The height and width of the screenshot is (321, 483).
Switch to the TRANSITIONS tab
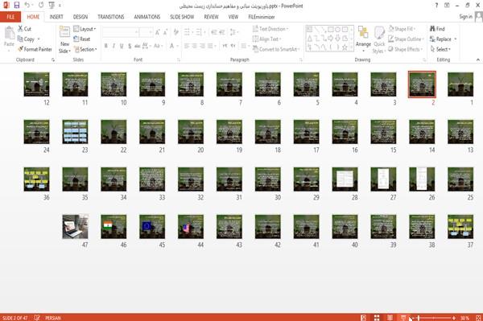pos(111,17)
